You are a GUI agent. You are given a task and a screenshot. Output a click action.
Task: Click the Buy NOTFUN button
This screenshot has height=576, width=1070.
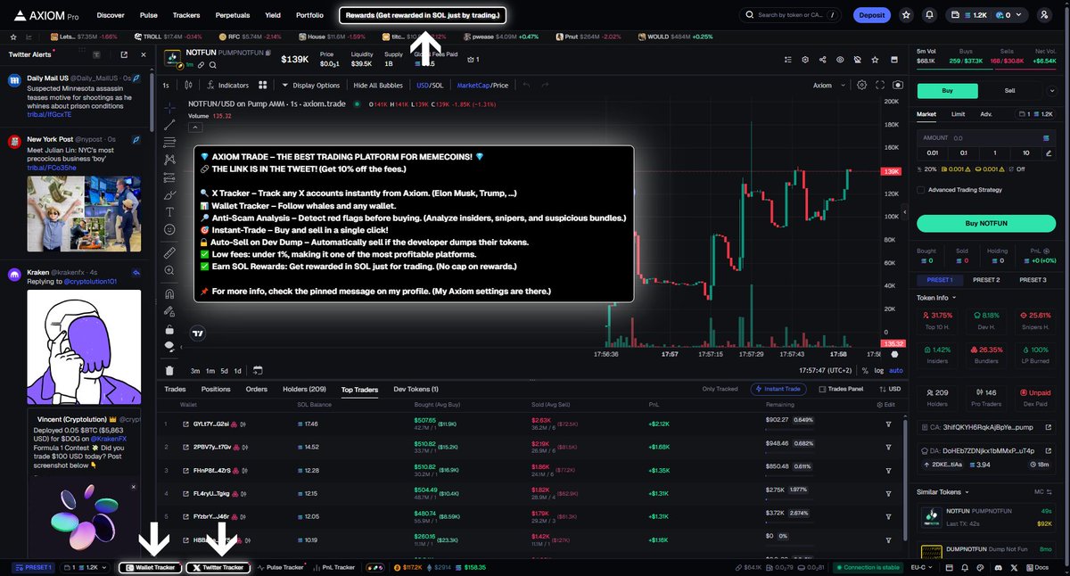point(984,223)
